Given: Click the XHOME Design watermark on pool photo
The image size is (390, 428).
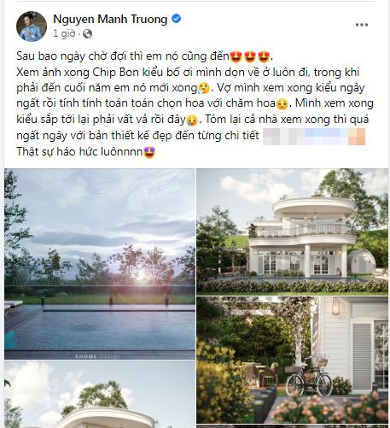Looking at the screenshot, I should point(96,356).
